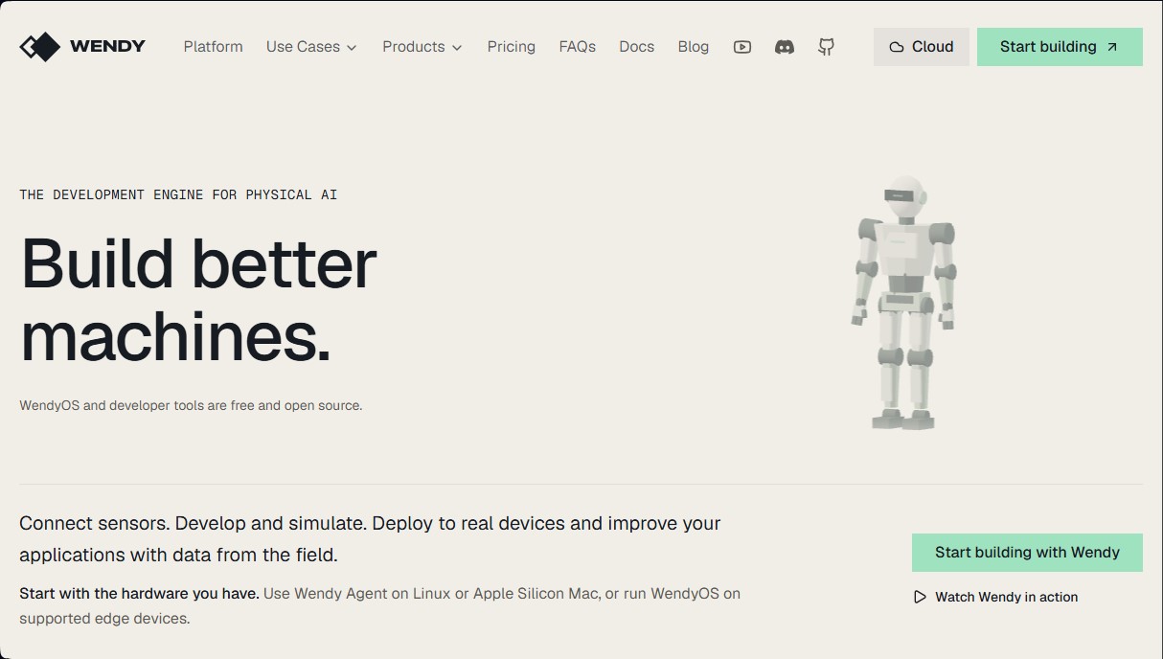Click the tagline THE DEVELOPMENT ENGINE FOR PHYSICAL AI
The width and height of the screenshot is (1163, 659).
pos(178,194)
